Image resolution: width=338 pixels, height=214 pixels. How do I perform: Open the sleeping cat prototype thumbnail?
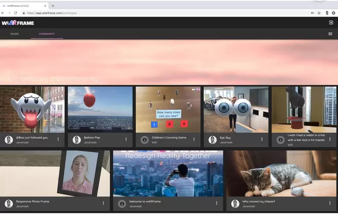282,173
